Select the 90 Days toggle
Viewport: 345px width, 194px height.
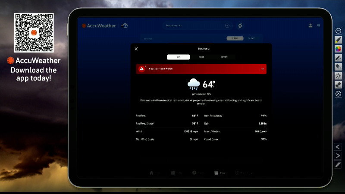pos(251,38)
